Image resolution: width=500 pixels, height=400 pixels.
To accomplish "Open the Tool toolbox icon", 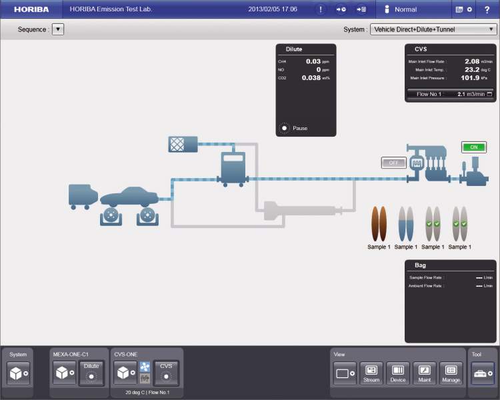I will (483, 374).
